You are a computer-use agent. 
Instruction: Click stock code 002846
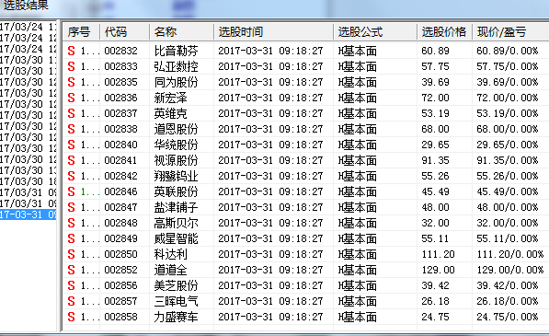[x=120, y=191]
